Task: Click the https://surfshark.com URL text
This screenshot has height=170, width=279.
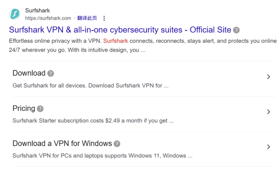Action: 48,18
